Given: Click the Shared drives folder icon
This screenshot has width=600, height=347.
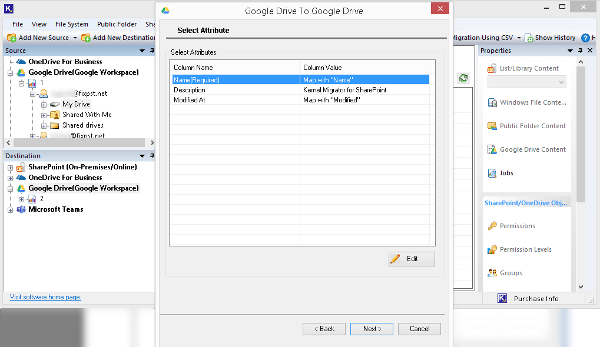Looking at the screenshot, I should point(55,125).
